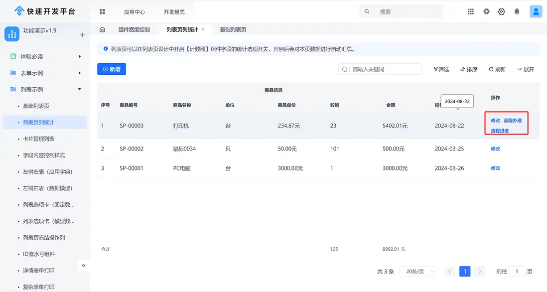547x292 pixels.
Task: Select the 列表页列统计 tab
Action: [182, 30]
